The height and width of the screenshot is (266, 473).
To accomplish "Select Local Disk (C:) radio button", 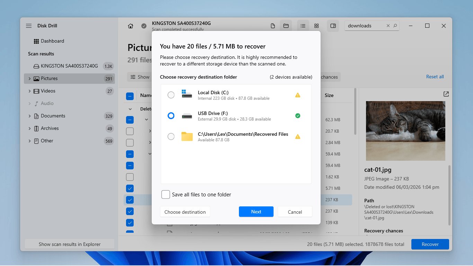I will (171, 95).
